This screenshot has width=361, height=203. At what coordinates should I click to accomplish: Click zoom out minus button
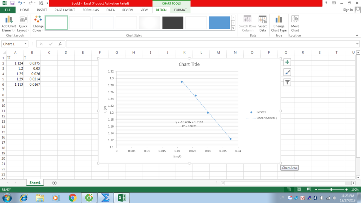pos(316,189)
